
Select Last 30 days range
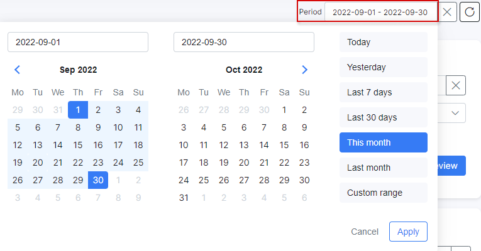(384, 117)
